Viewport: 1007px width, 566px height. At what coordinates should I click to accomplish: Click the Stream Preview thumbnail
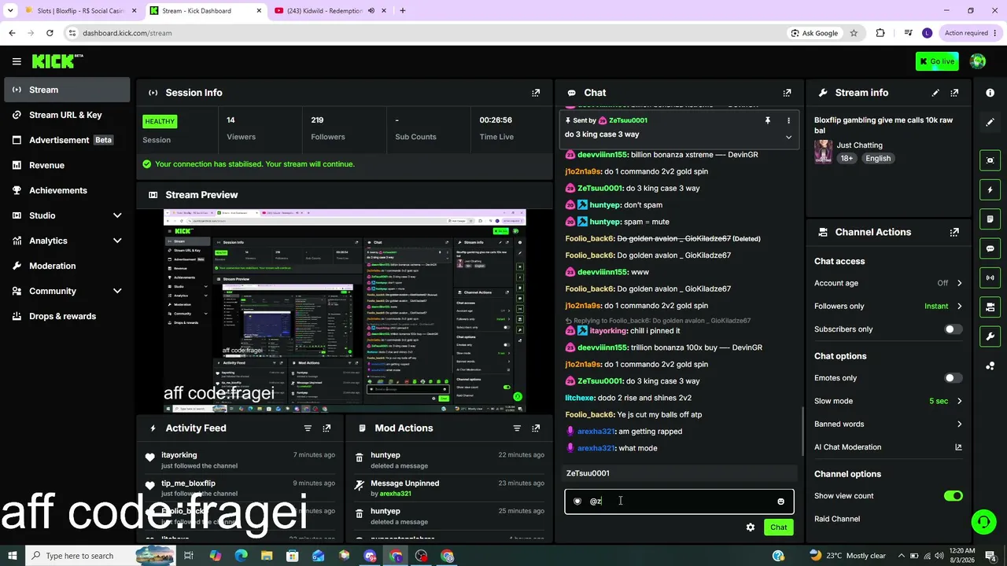coord(345,311)
